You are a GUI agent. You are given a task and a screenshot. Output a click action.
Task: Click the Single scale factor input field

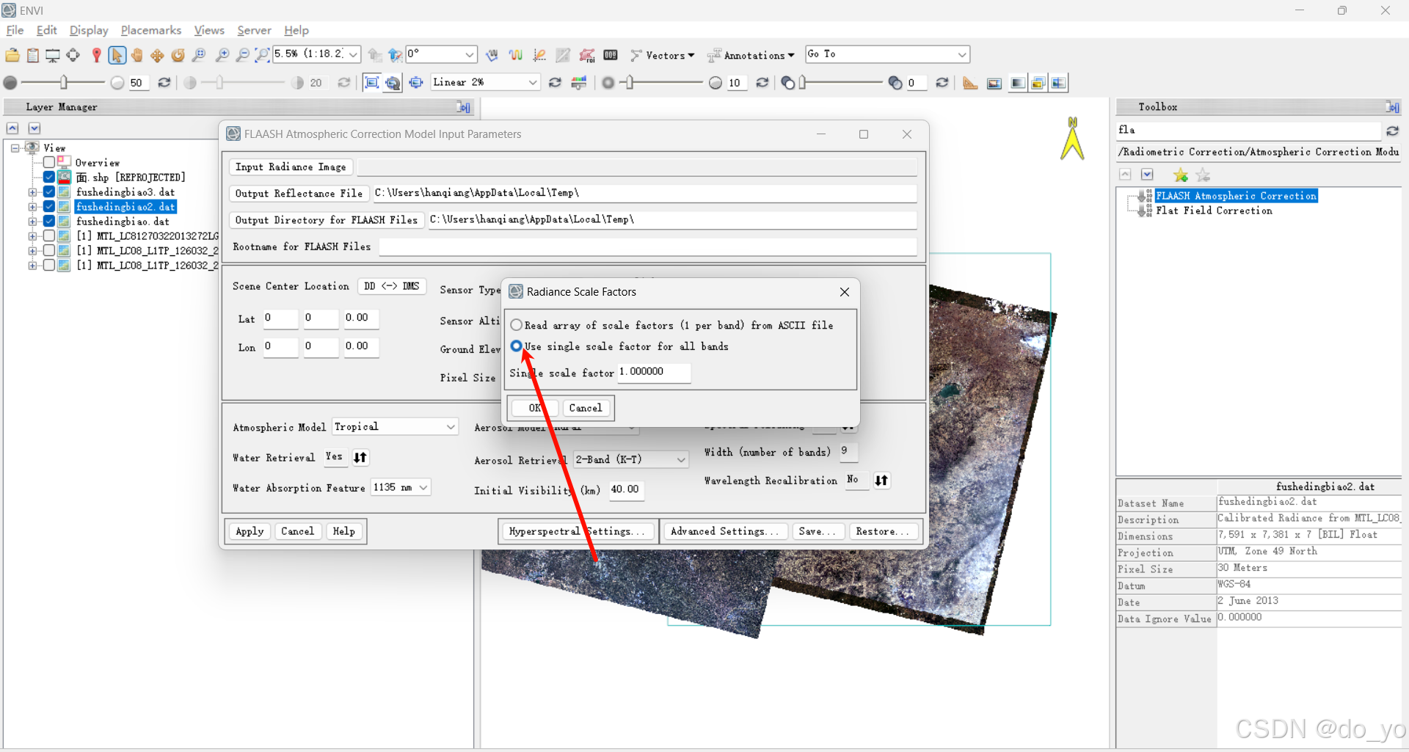coord(654,372)
